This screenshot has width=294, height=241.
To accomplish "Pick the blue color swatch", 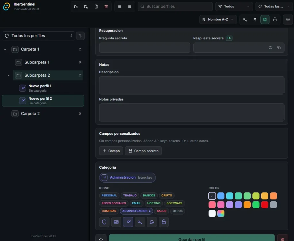I will click(221, 196).
